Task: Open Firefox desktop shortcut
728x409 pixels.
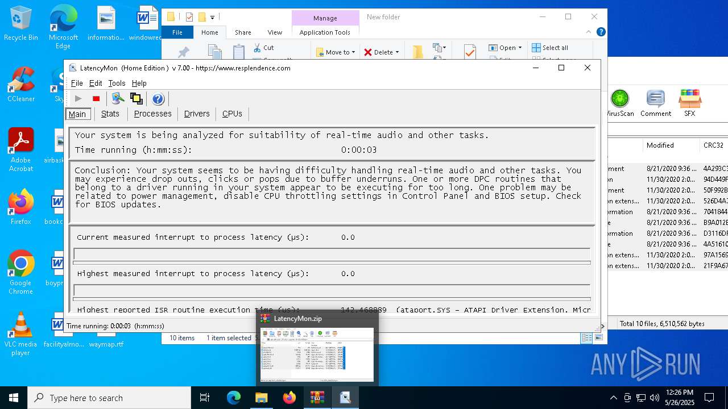Action: click(21, 207)
